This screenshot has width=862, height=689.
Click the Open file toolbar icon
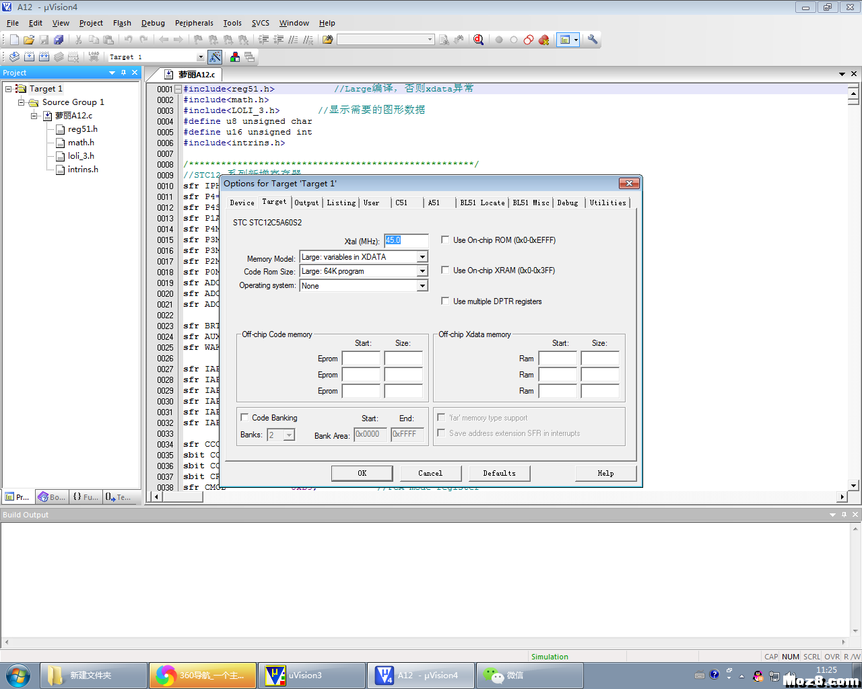[29, 40]
